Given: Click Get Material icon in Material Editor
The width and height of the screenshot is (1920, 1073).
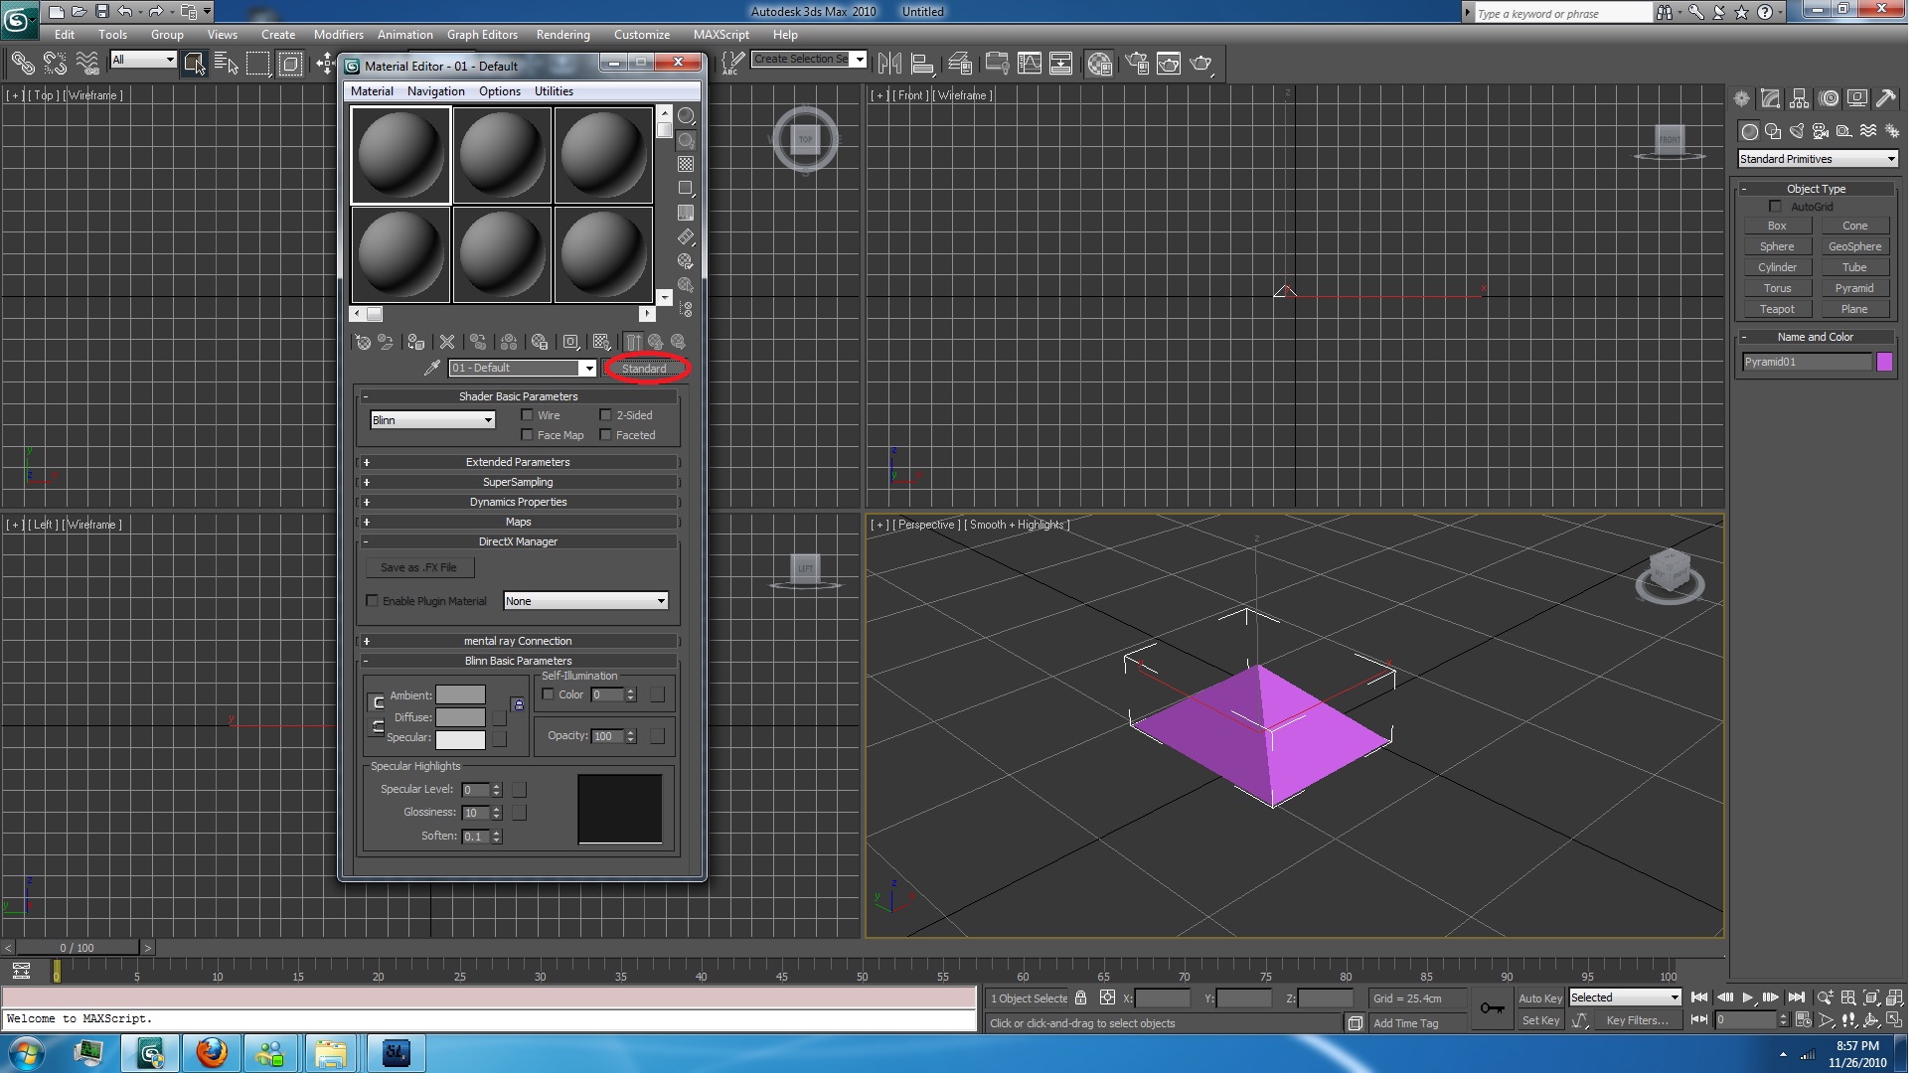Looking at the screenshot, I should tap(363, 342).
